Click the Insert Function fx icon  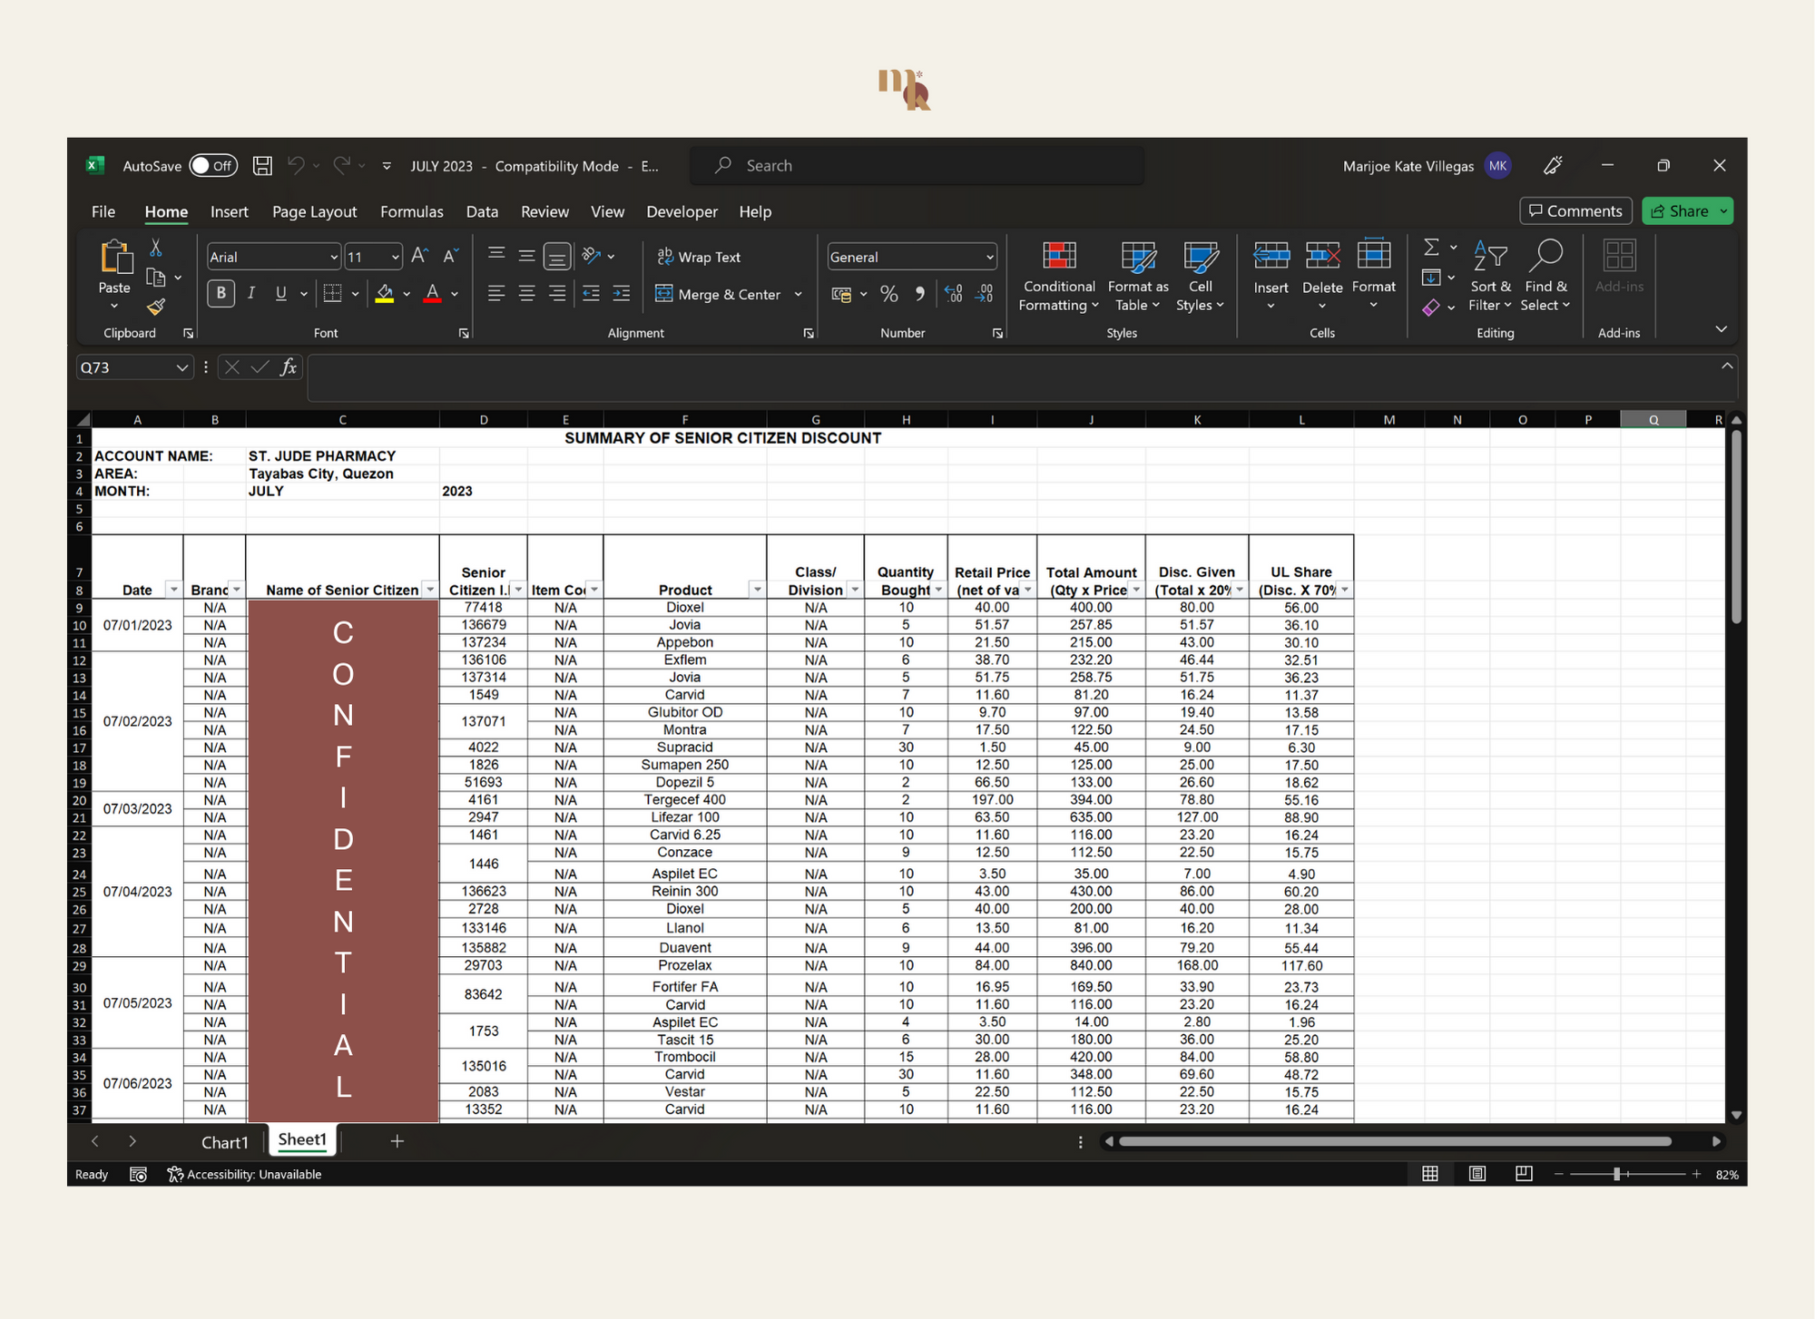click(289, 367)
